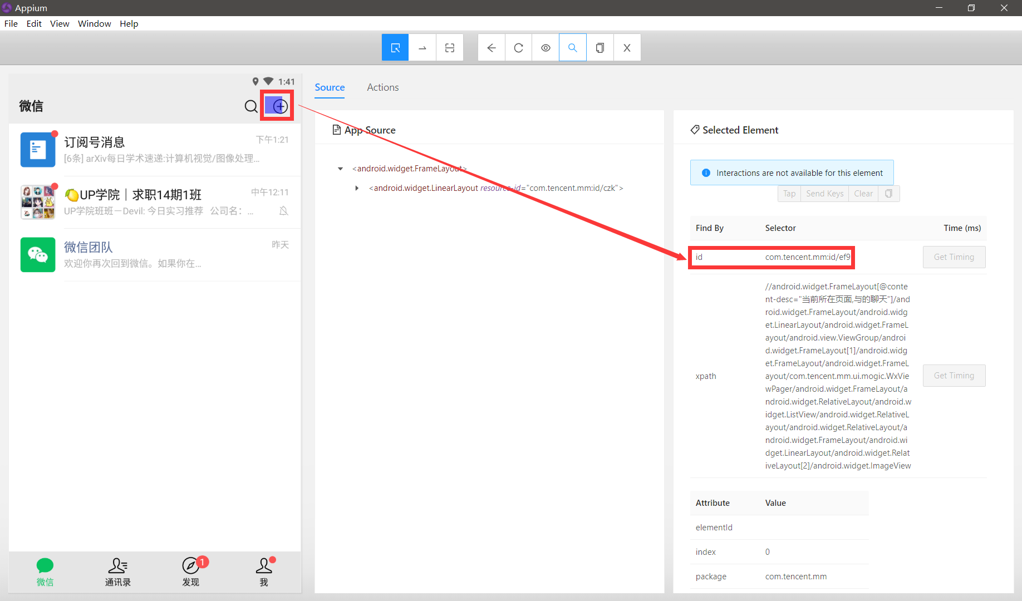Click the WeChat search magnifier icon
Viewport: 1022px width, 601px height.
(x=251, y=106)
